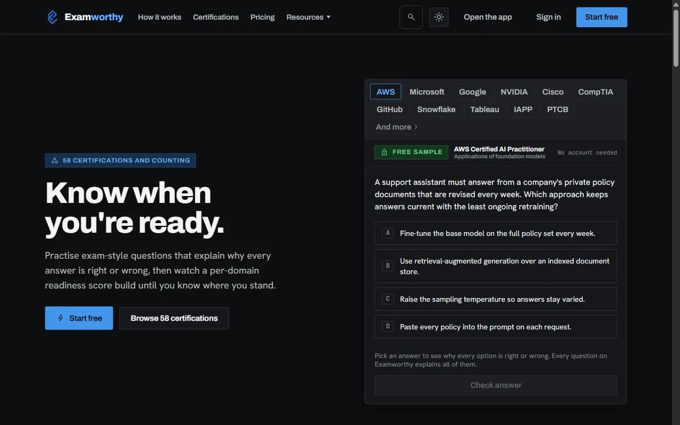
Task: Pick the PTCB tab
Action: pos(557,109)
